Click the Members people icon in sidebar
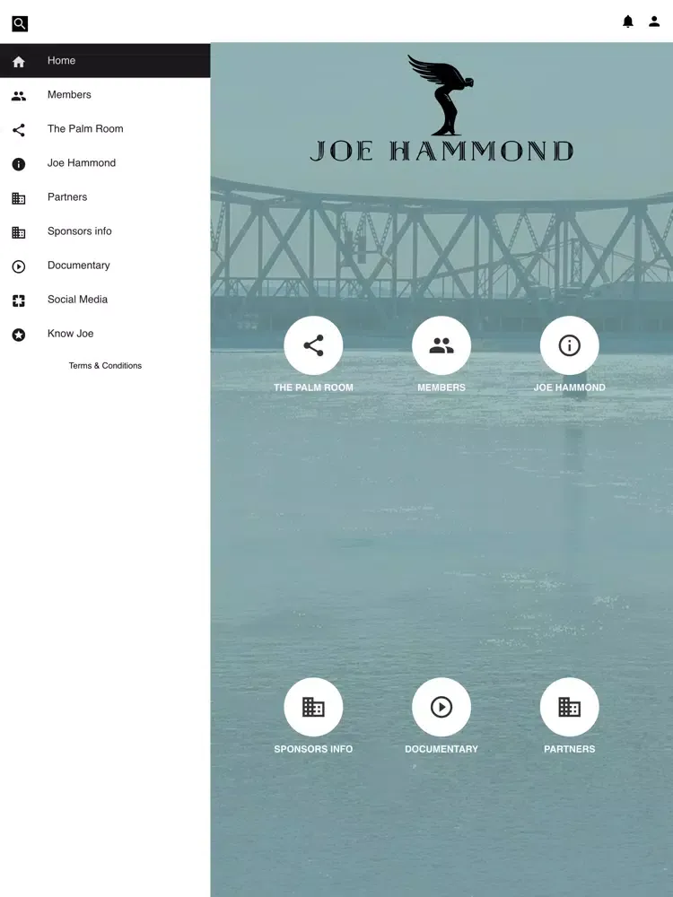This screenshot has width=673, height=897. click(x=19, y=96)
